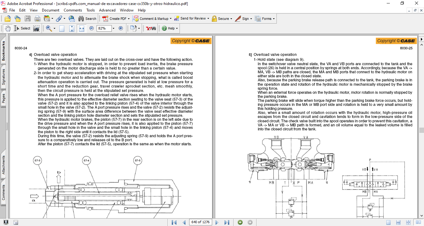The width and height of the screenshot is (424, 226).
Task: Open the Document menu
Action: point(51,10)
